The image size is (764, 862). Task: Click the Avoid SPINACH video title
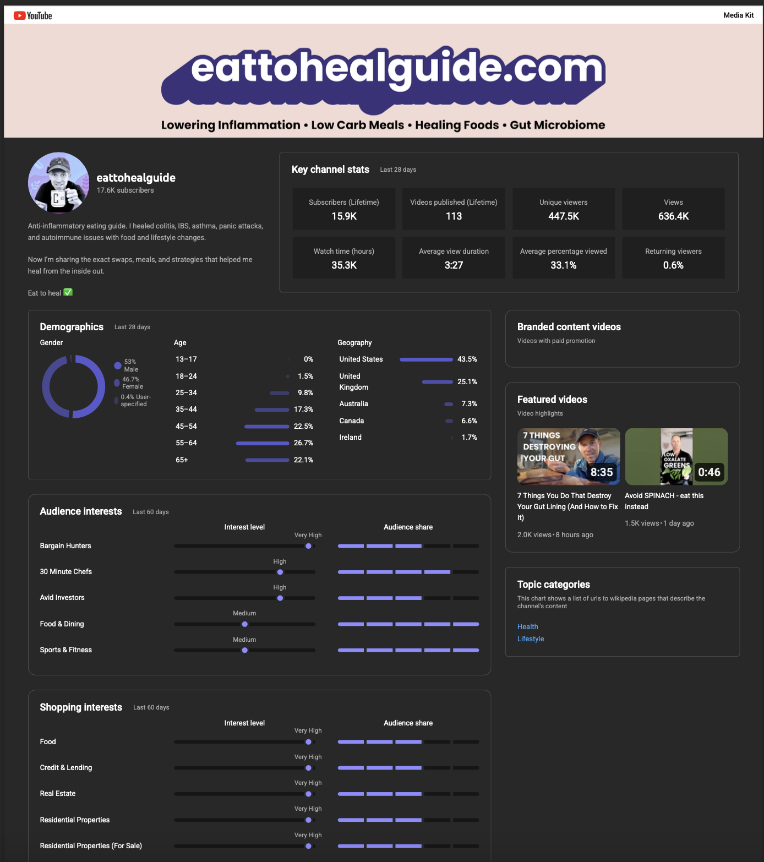(x=664, y=501)
